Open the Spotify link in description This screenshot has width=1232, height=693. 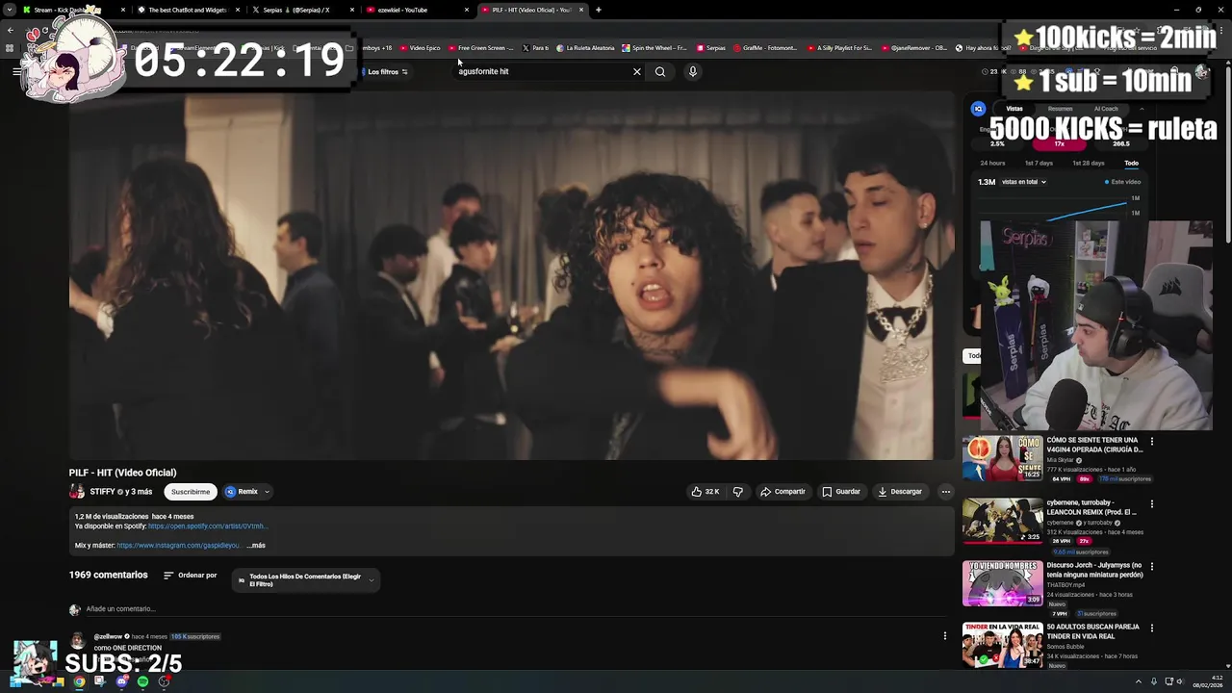[x=208, y=526]
